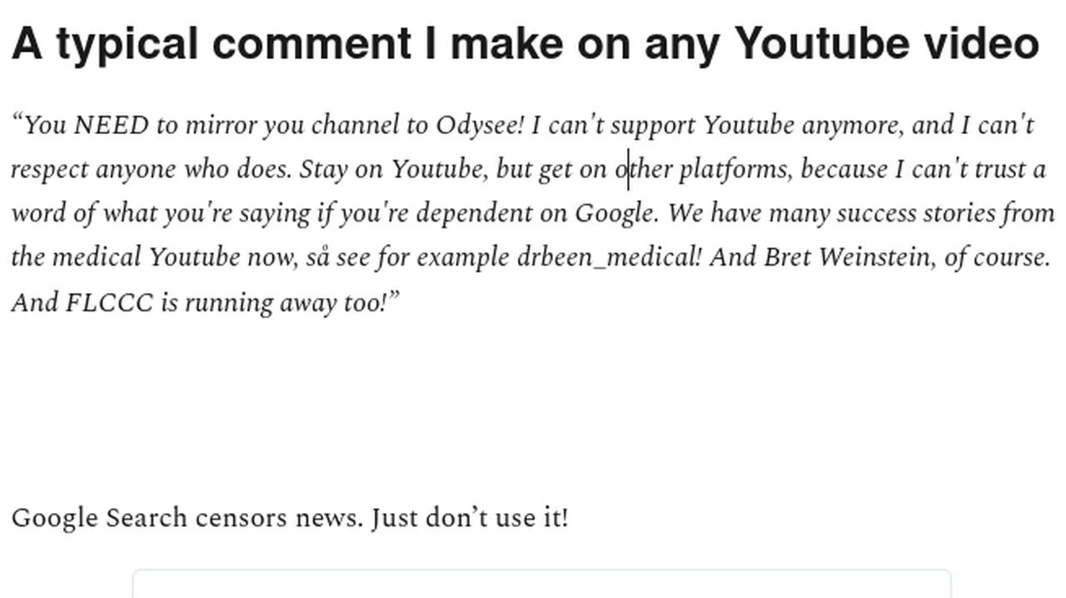Image resolution: width=1066 pixels, height=598 pixels.
Task: Click the line "Google Search censors news"
Action: coord(187,518)
